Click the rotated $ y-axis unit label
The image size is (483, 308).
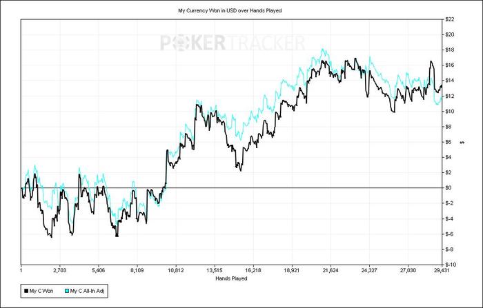coord(462,143)
